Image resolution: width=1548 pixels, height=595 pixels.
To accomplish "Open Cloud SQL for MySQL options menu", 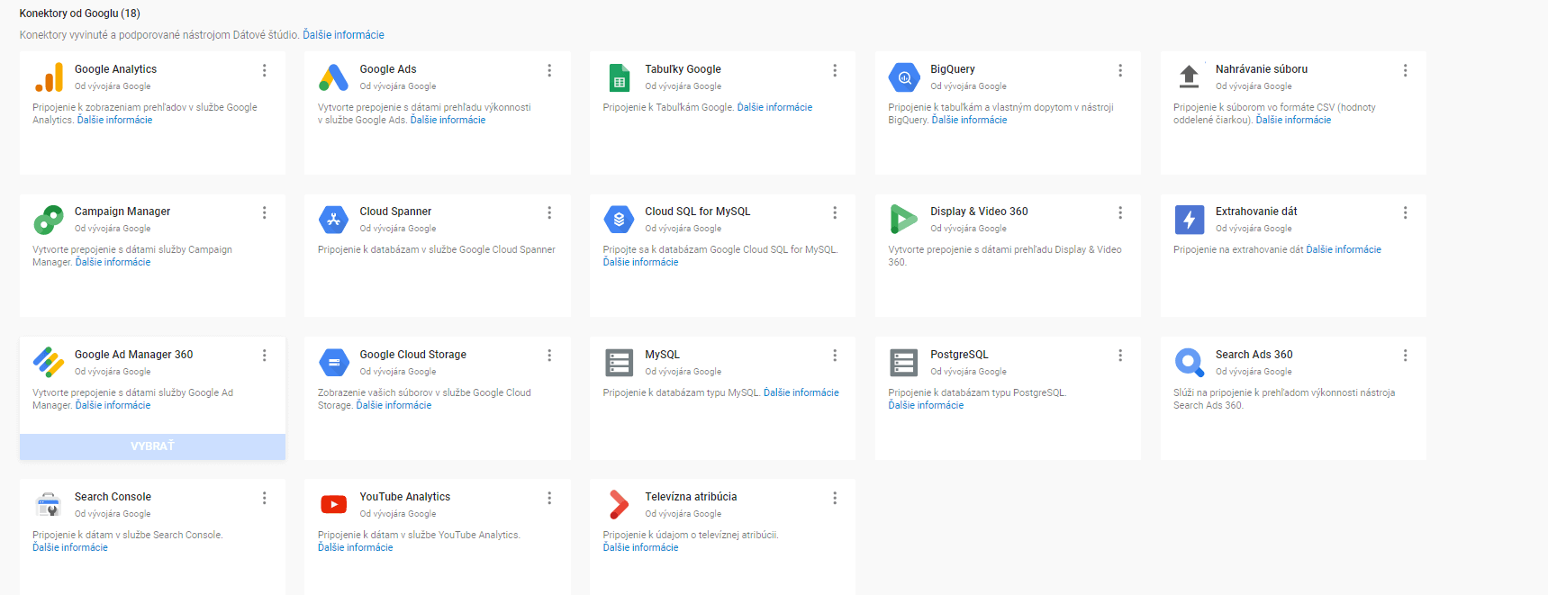I will [835, 212].
